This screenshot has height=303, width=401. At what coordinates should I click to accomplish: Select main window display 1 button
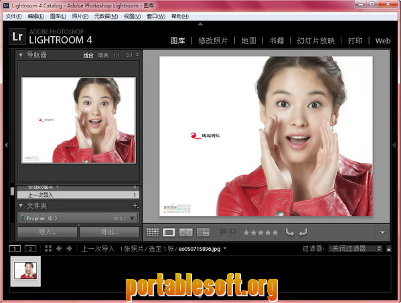pos(15,249)
